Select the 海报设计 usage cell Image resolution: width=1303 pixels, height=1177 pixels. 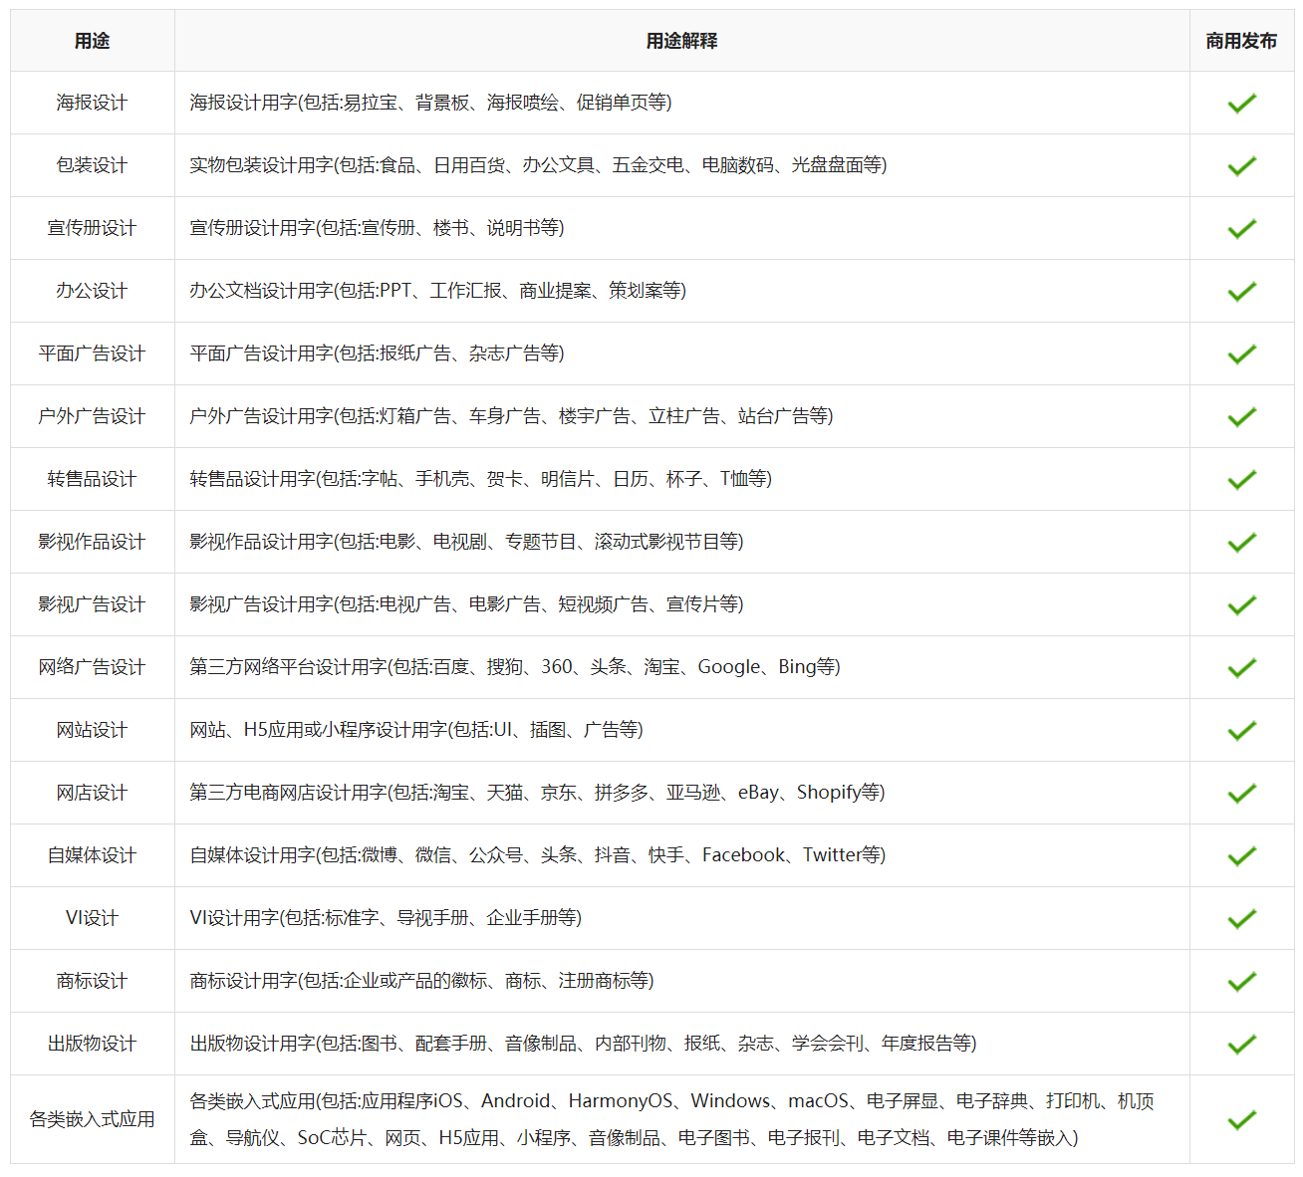point(93,103)
